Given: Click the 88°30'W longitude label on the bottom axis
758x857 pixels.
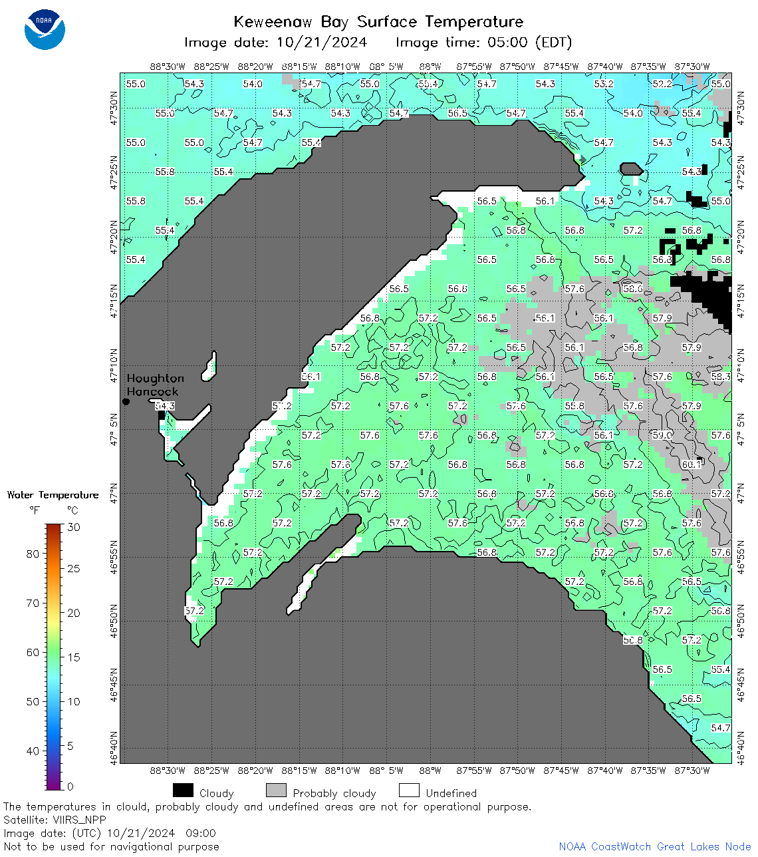Looking at the screenshot, I should [x=168, y=771].
